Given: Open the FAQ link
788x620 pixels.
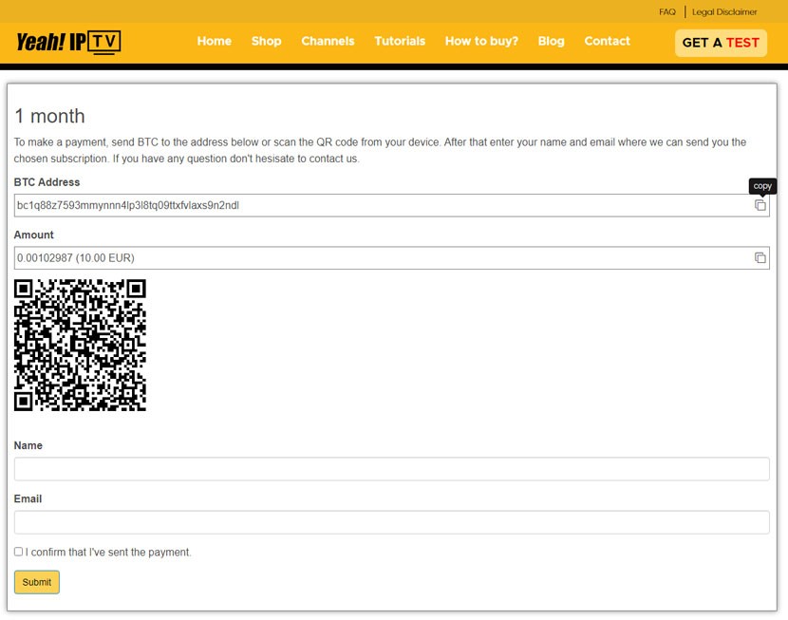Looking at the screenshot, I should click(667, 12).
